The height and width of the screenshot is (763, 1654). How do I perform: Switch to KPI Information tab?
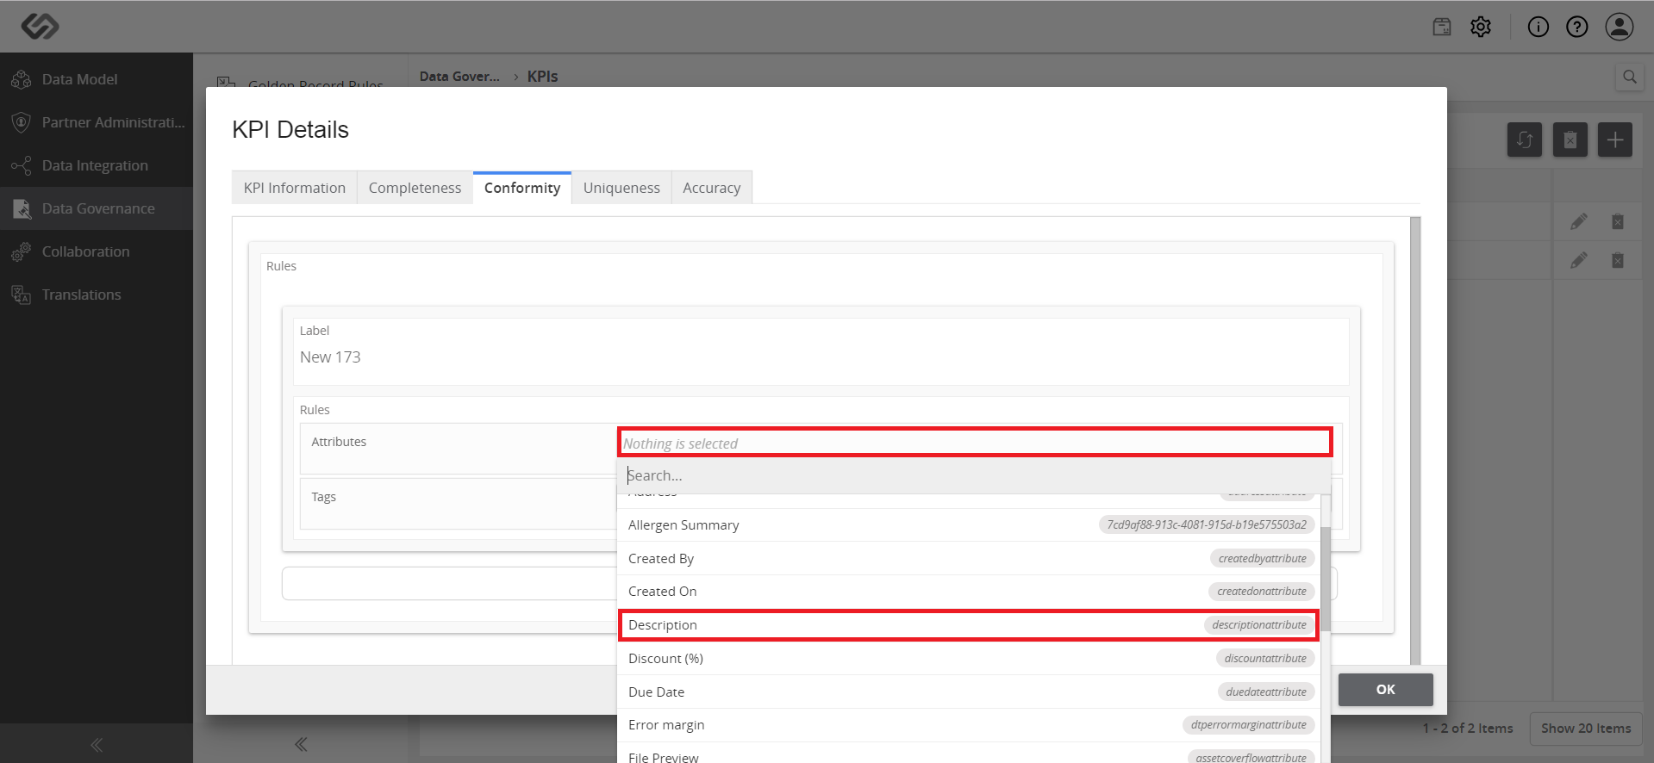295,188
